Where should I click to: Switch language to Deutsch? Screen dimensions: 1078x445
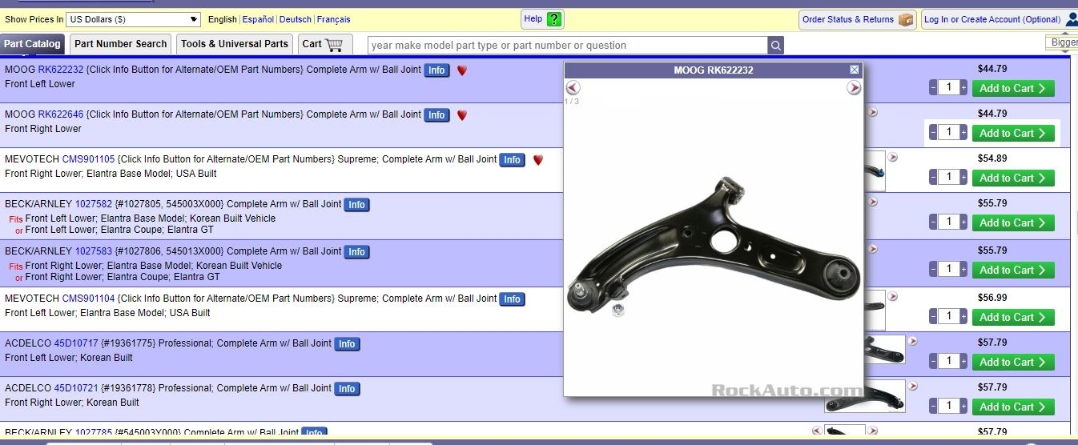pyautogui.click(x=296, y=19)
